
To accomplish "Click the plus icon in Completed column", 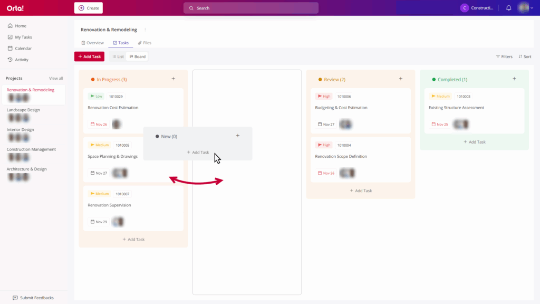I will (514, 79).
